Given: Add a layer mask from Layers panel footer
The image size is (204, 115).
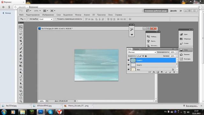Looking at the screenshot, I should pyautogui.click(x=158, y=72).
